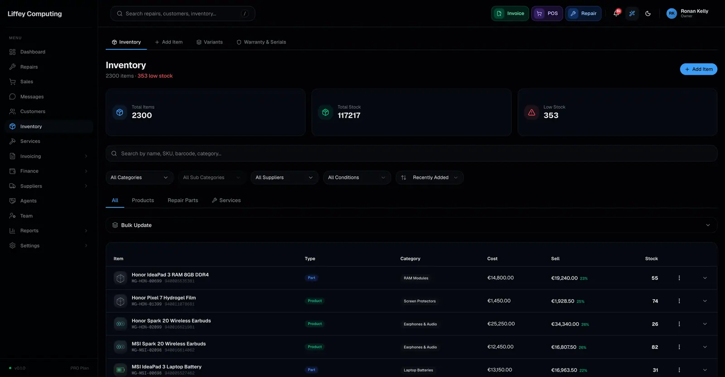
Task: Open the All Categories dropdown
Action: pos(140,177)
